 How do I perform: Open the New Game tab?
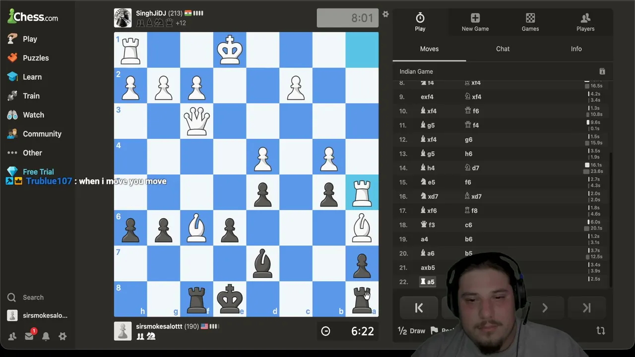coord(475,22)
